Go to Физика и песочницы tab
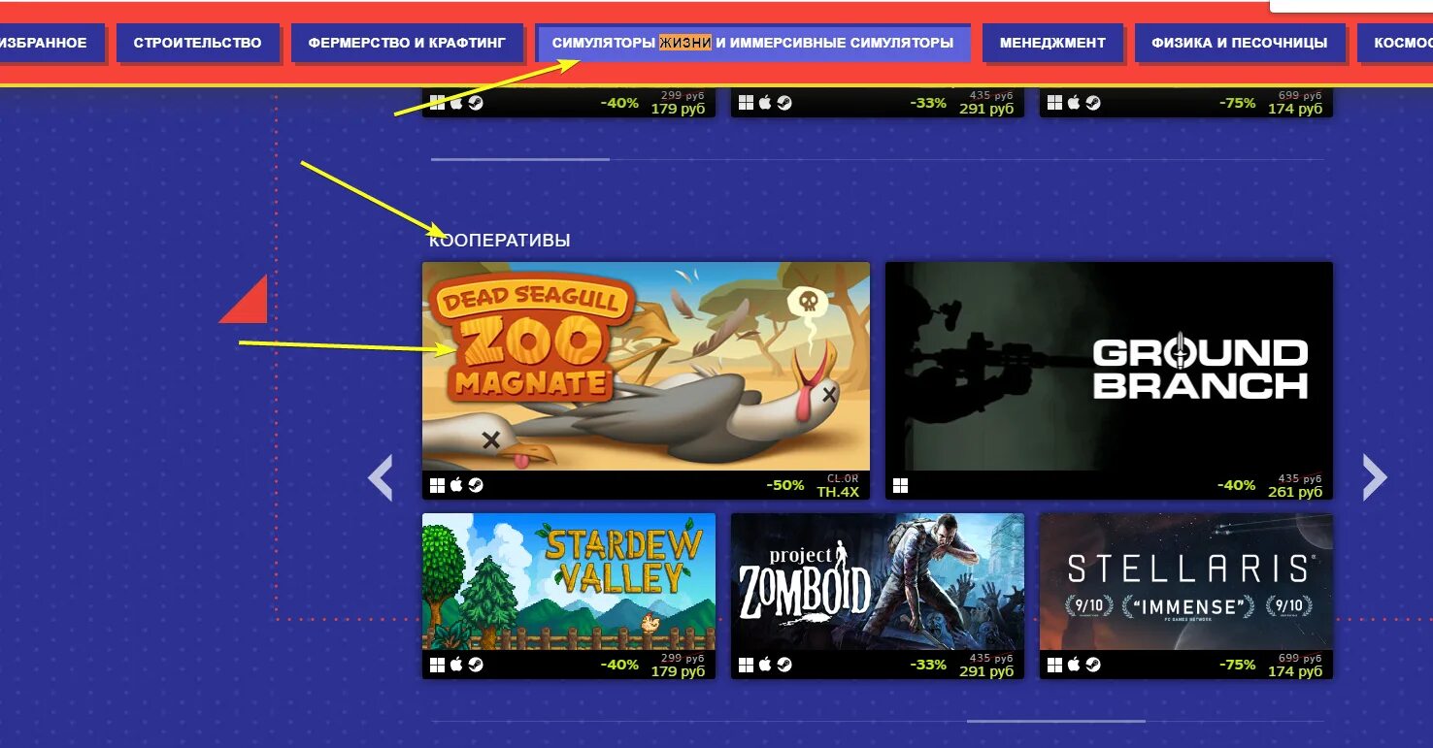Screen dimensions: 1433x748 click(1240, 43)
